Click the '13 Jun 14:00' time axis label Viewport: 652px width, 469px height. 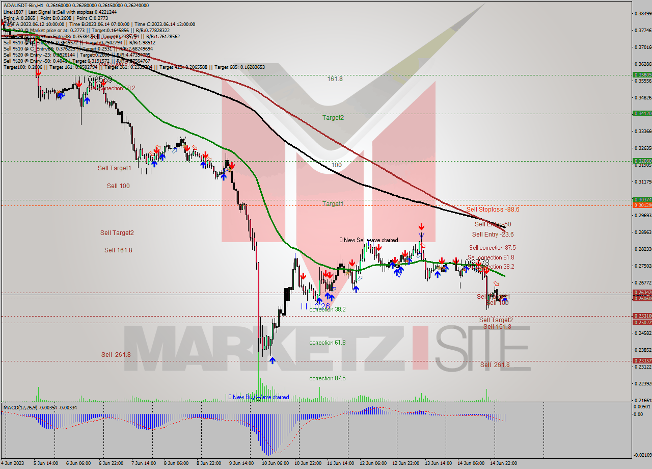point(439,463)
